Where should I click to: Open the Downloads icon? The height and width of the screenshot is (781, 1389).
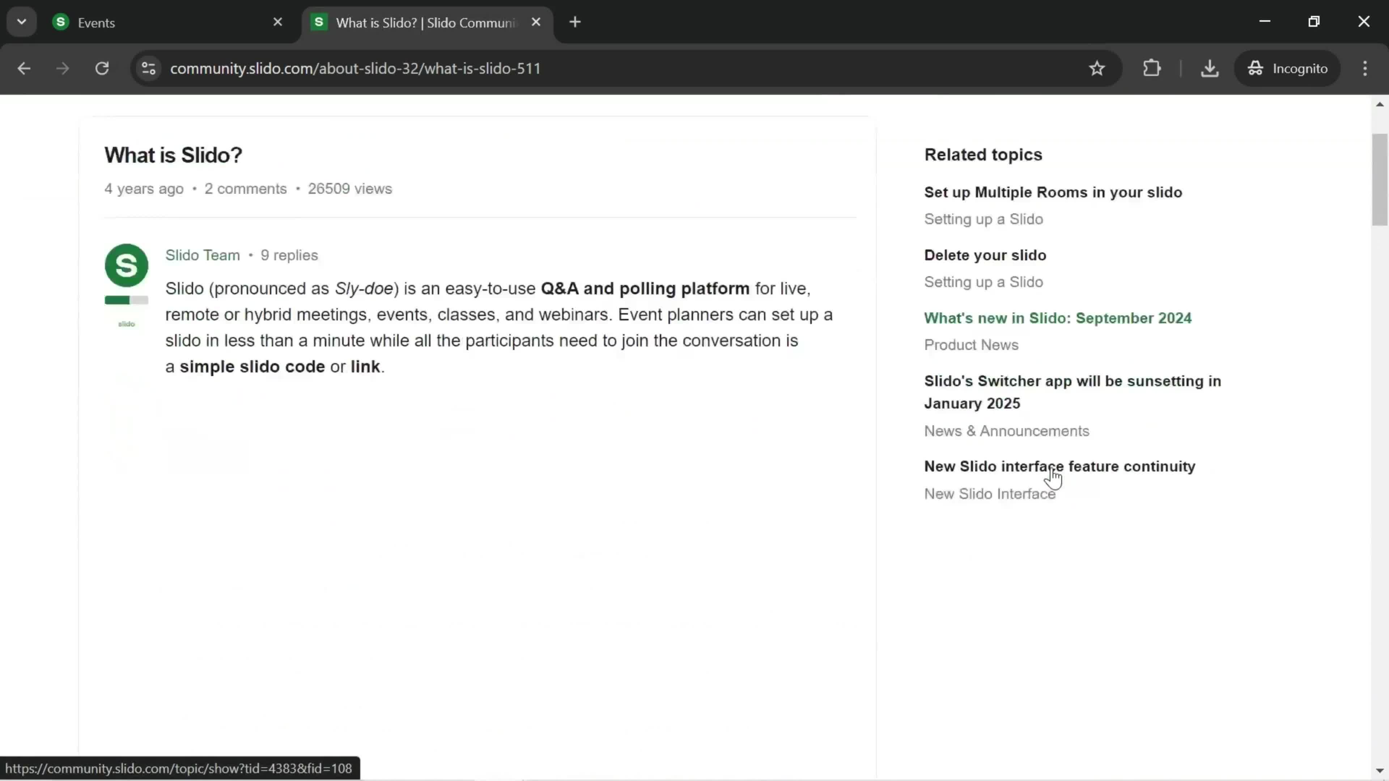point(1210,68)
